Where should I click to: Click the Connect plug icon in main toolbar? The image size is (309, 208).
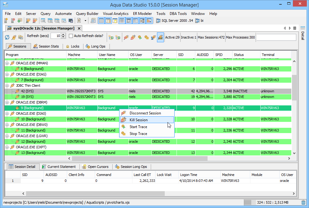(x=28, y=20)
